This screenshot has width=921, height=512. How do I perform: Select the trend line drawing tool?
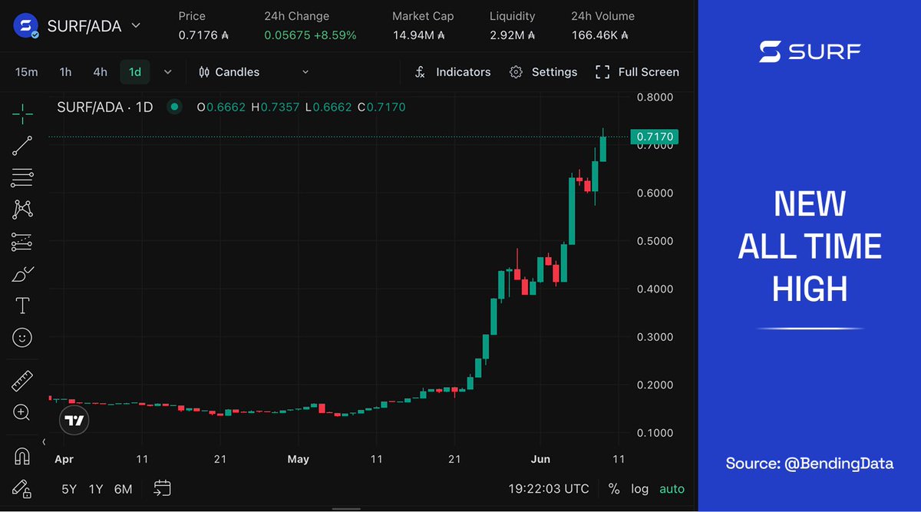coord(22,146)
